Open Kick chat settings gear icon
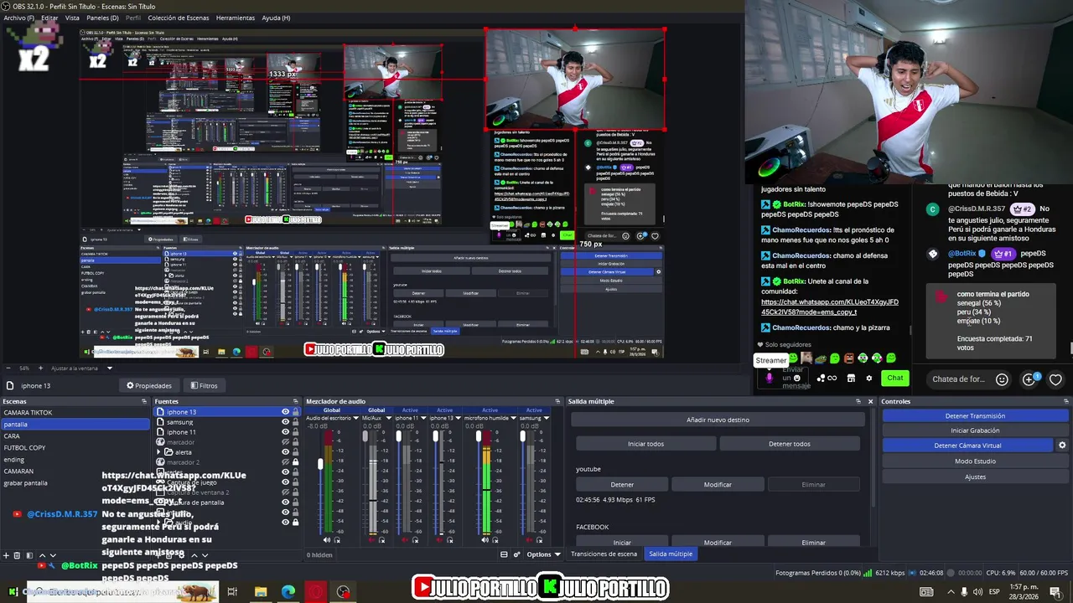This screenshot has height=603, width=1073. click(x=869, y=379)
